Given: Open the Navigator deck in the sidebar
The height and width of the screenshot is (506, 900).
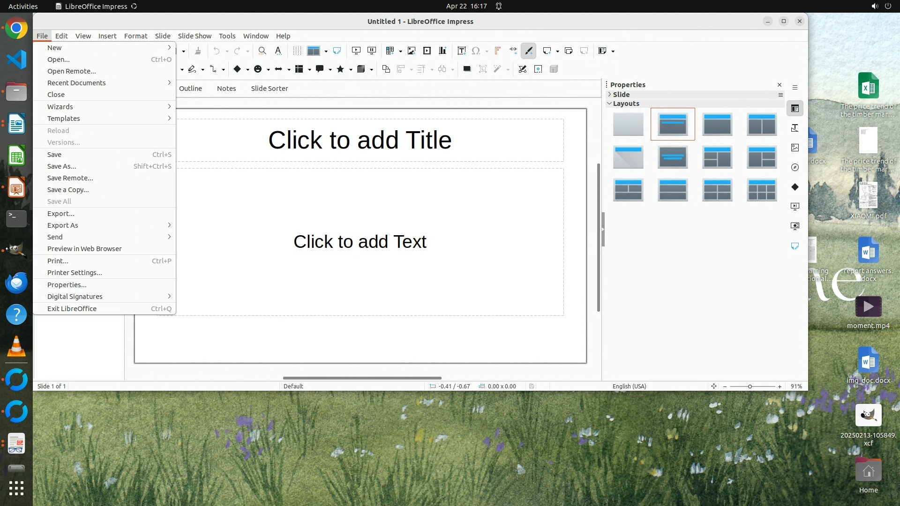Looking at the screenshot, I should (795, 167).
